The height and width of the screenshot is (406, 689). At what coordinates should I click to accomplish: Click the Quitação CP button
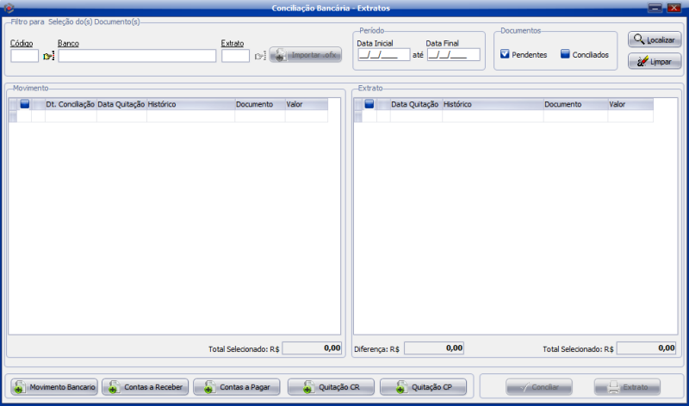pos(423,387)
